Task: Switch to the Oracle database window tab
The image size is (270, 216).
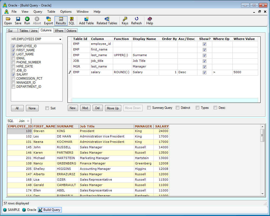Action: pos(29,210)
